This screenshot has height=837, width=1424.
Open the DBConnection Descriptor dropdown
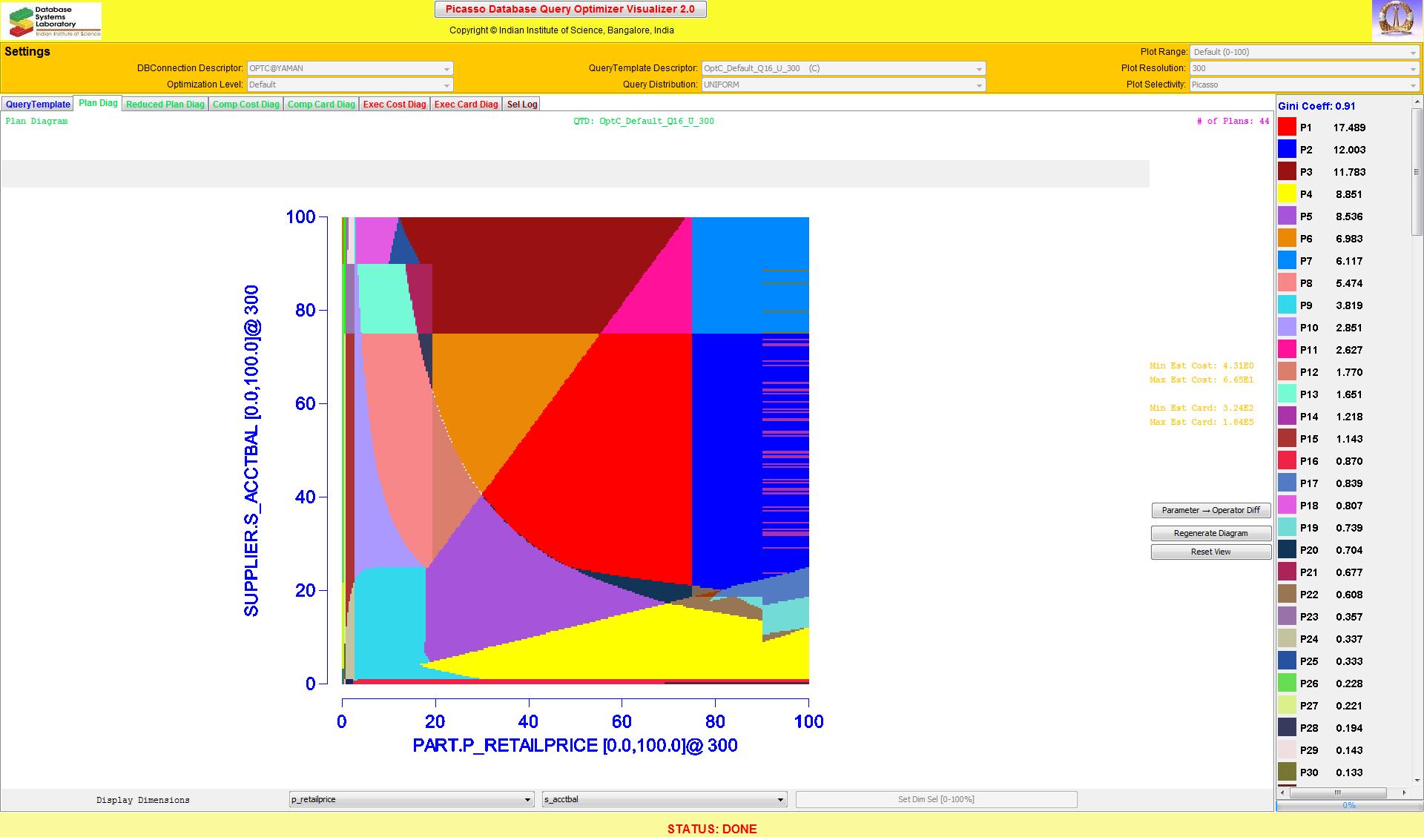[x=349, y=68]
